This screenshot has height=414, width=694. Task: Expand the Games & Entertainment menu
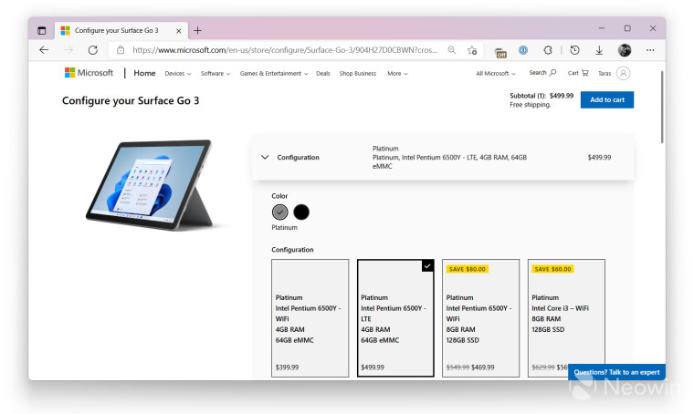pos(274,73)
